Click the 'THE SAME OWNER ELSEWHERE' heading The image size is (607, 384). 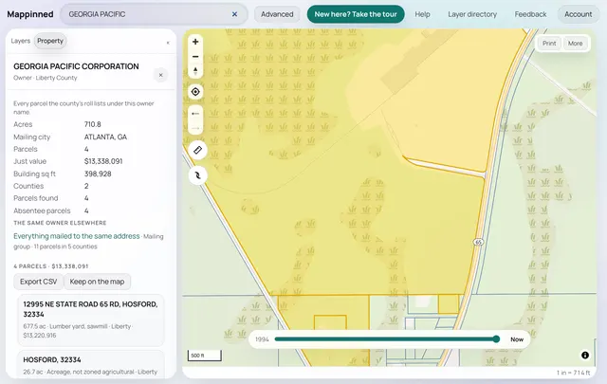point(60,223)
